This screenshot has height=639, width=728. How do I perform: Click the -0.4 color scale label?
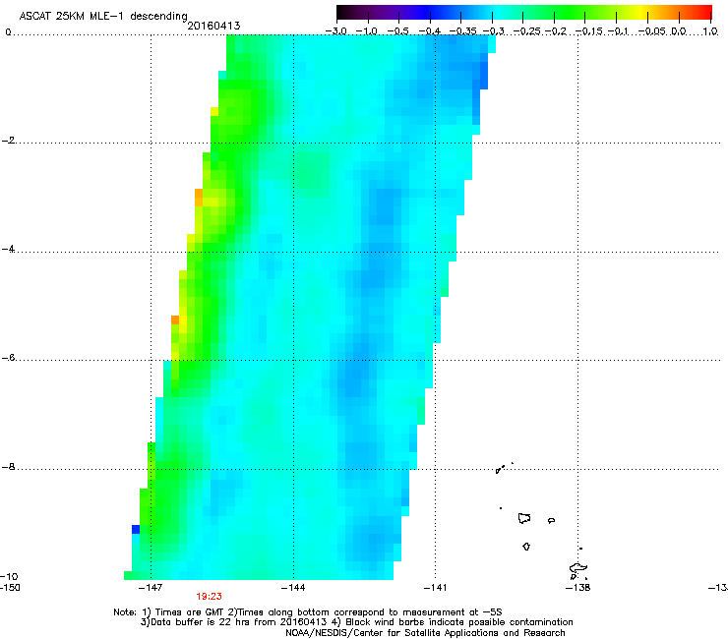coord(430,31)
